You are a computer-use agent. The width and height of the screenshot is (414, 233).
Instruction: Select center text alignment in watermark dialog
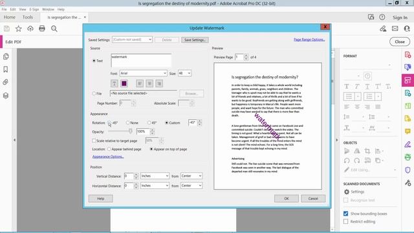(x=149, y=83)
